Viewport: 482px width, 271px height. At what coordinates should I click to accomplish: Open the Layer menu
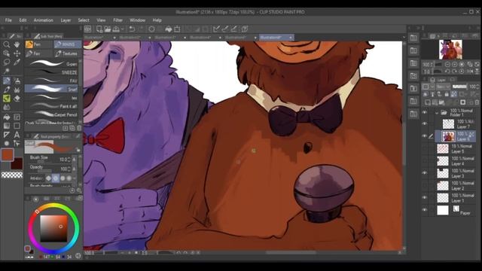[66, 20]
